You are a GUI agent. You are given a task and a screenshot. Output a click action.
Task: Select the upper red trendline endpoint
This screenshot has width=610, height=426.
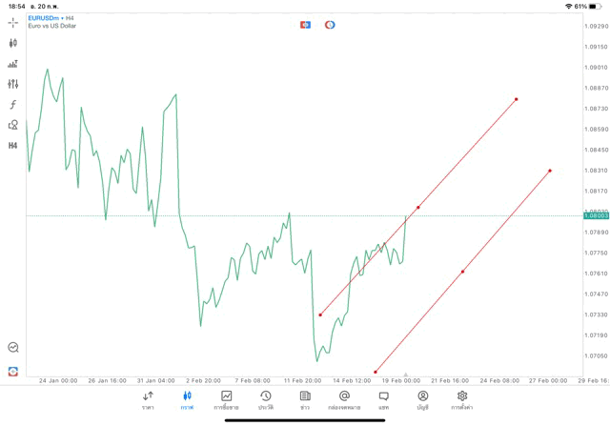(x=517, y=99)
